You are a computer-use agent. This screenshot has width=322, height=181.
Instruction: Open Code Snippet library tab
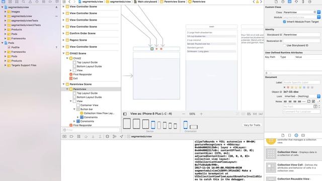click(290, 135)
